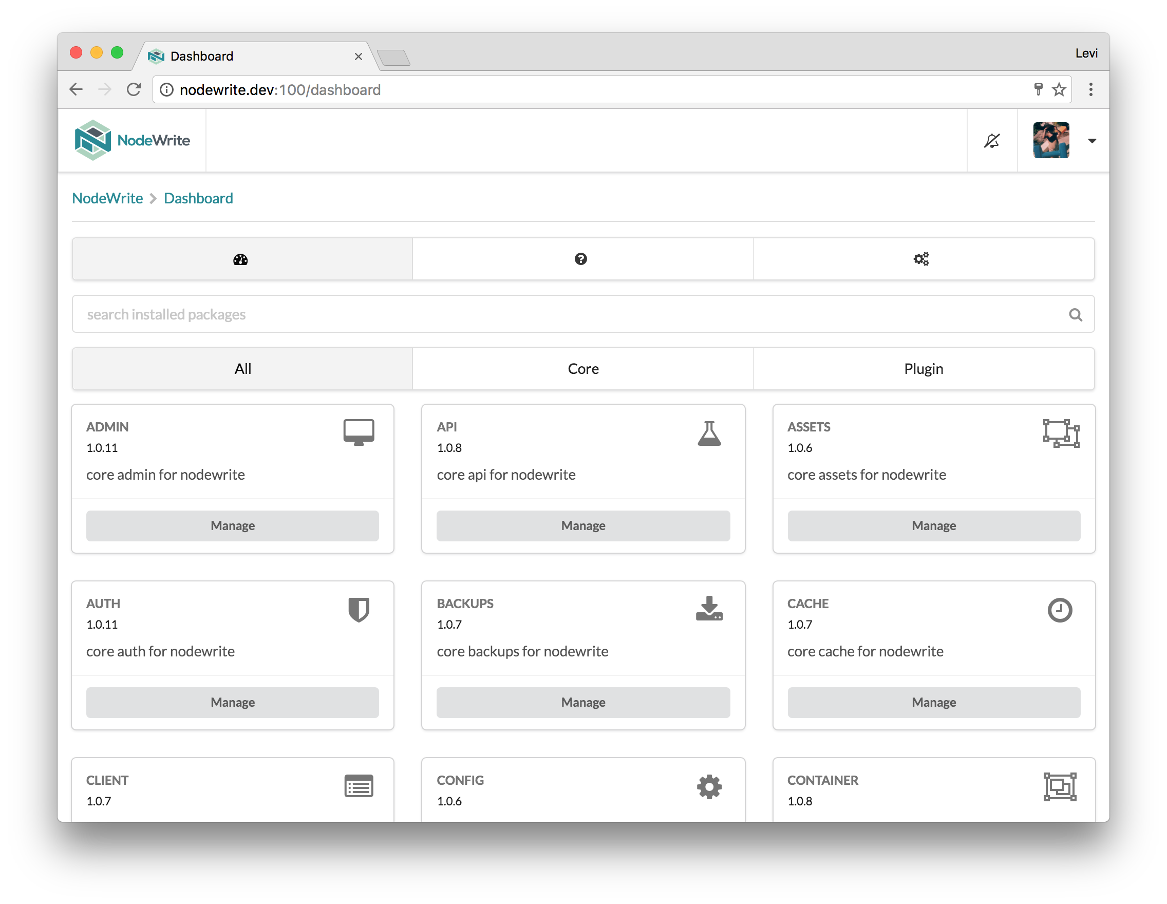This screenshot has width=1167, height=904.
Task: Focus the search installed packages field
Action: (x=567, y=314)
